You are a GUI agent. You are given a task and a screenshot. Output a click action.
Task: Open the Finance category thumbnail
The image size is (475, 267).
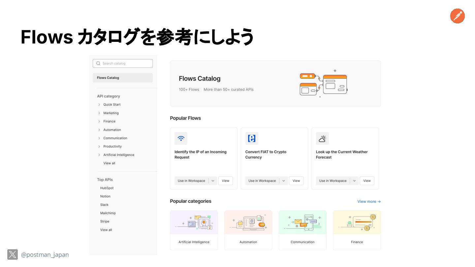(x=357, y=222)
